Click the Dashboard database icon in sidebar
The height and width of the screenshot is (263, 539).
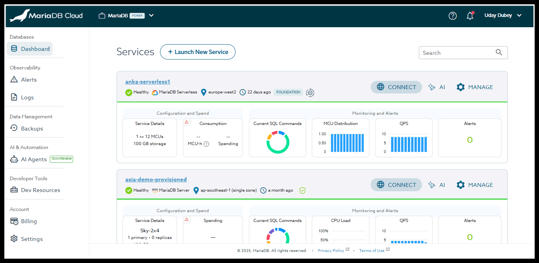[14, 48]
